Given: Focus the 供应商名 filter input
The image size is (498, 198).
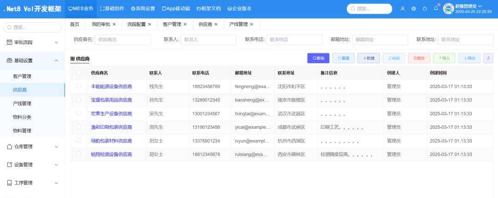Looking at the screenshot, I should tap(123, 40).
